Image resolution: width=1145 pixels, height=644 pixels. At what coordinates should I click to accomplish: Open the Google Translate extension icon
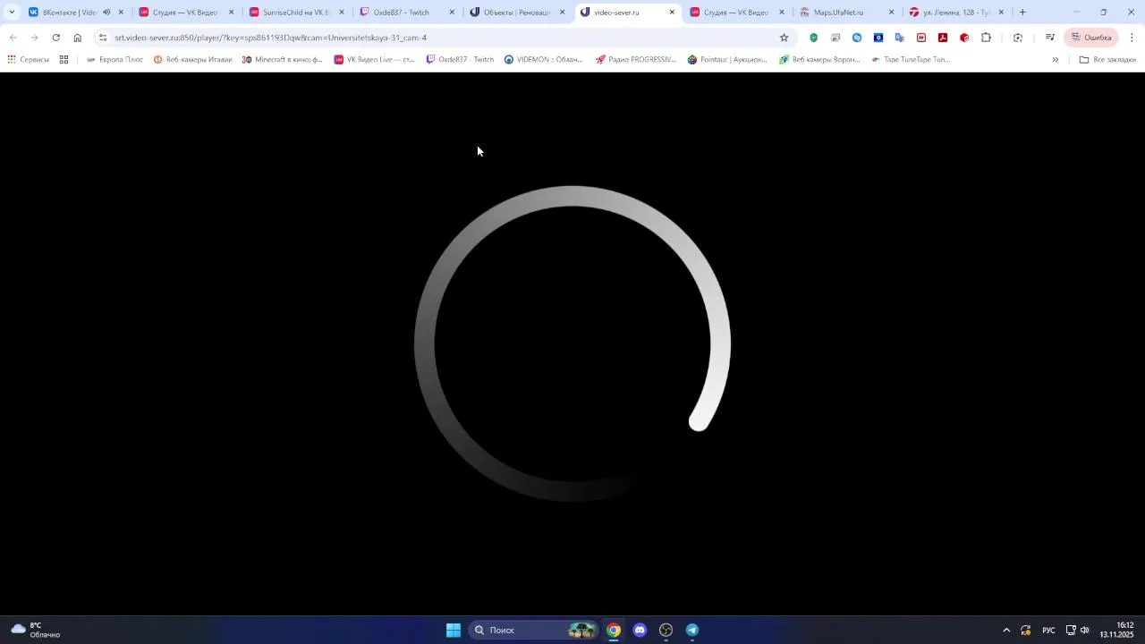900,38
